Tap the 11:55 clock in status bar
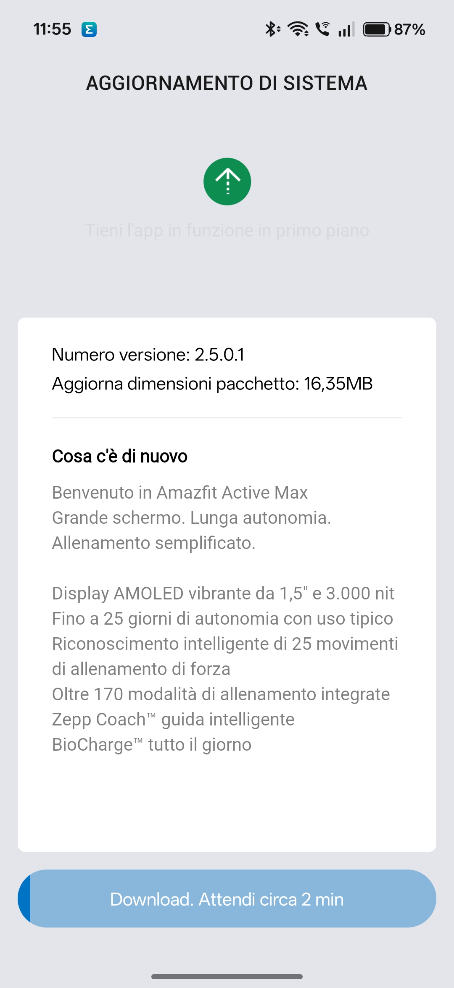Screen dimensions: 454x988 coord(52,29)
